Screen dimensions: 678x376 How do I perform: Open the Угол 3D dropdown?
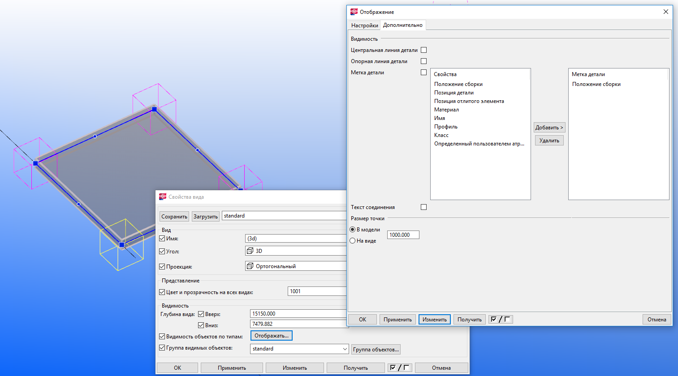click(x=296, y=251)
